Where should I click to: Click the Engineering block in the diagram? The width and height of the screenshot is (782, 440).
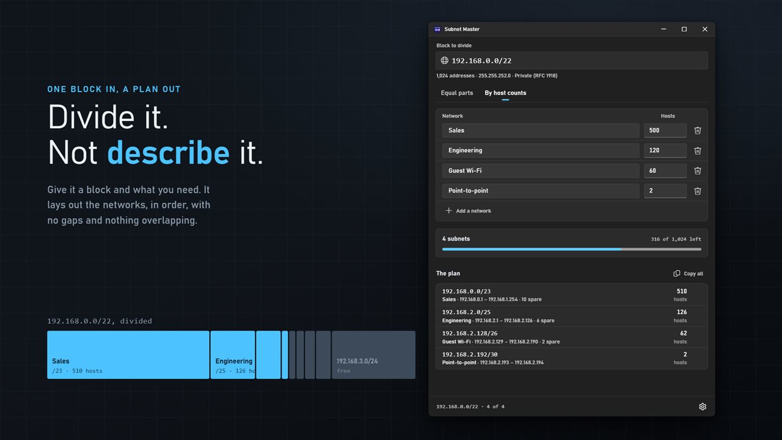click(233, 355)
